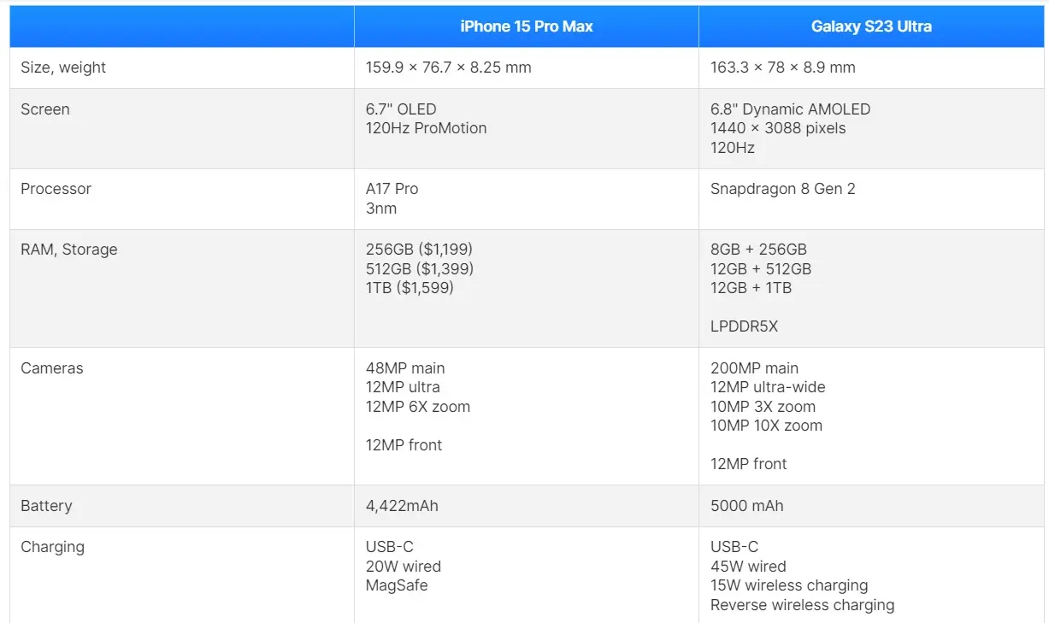Select the Size, weight row label

pos(63,68)
